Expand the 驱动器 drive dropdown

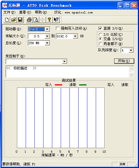pyautogui.click(x=47, y=29)
